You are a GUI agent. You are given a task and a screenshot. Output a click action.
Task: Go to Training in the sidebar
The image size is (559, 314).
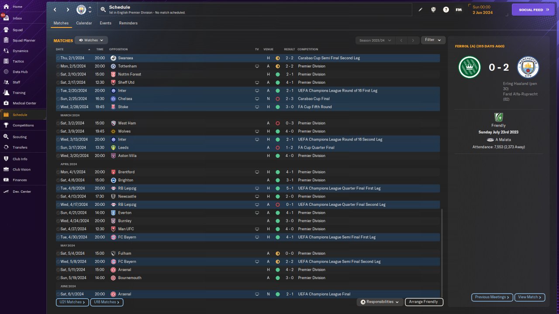pos(23,93)
